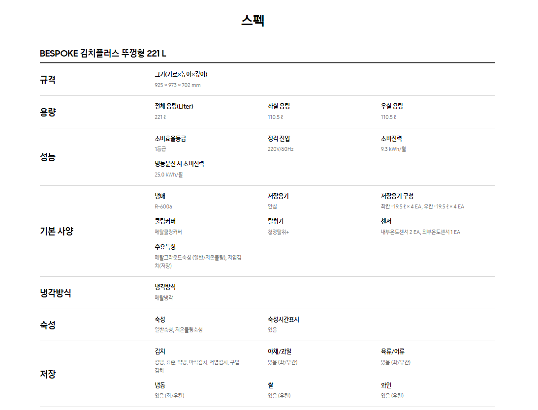Screen dimensions: 538x410
Task: Select the 25.0 kWh/월 value
Action: click(x=168, y=175)
